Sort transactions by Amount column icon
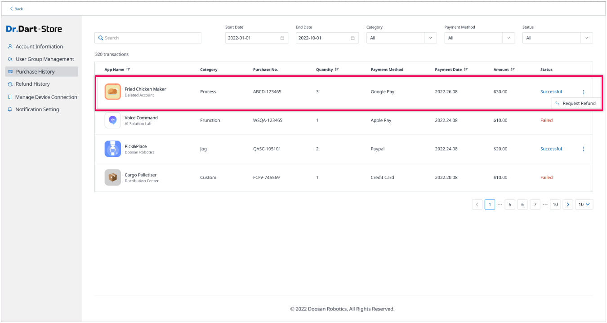This screenshot has height=323, width=607. click(513, 70)
